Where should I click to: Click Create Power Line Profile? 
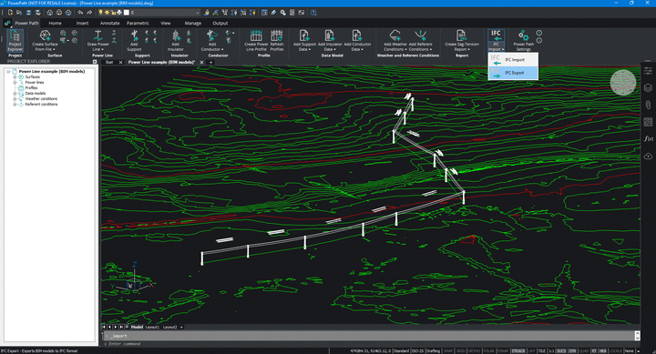(256, 40)
